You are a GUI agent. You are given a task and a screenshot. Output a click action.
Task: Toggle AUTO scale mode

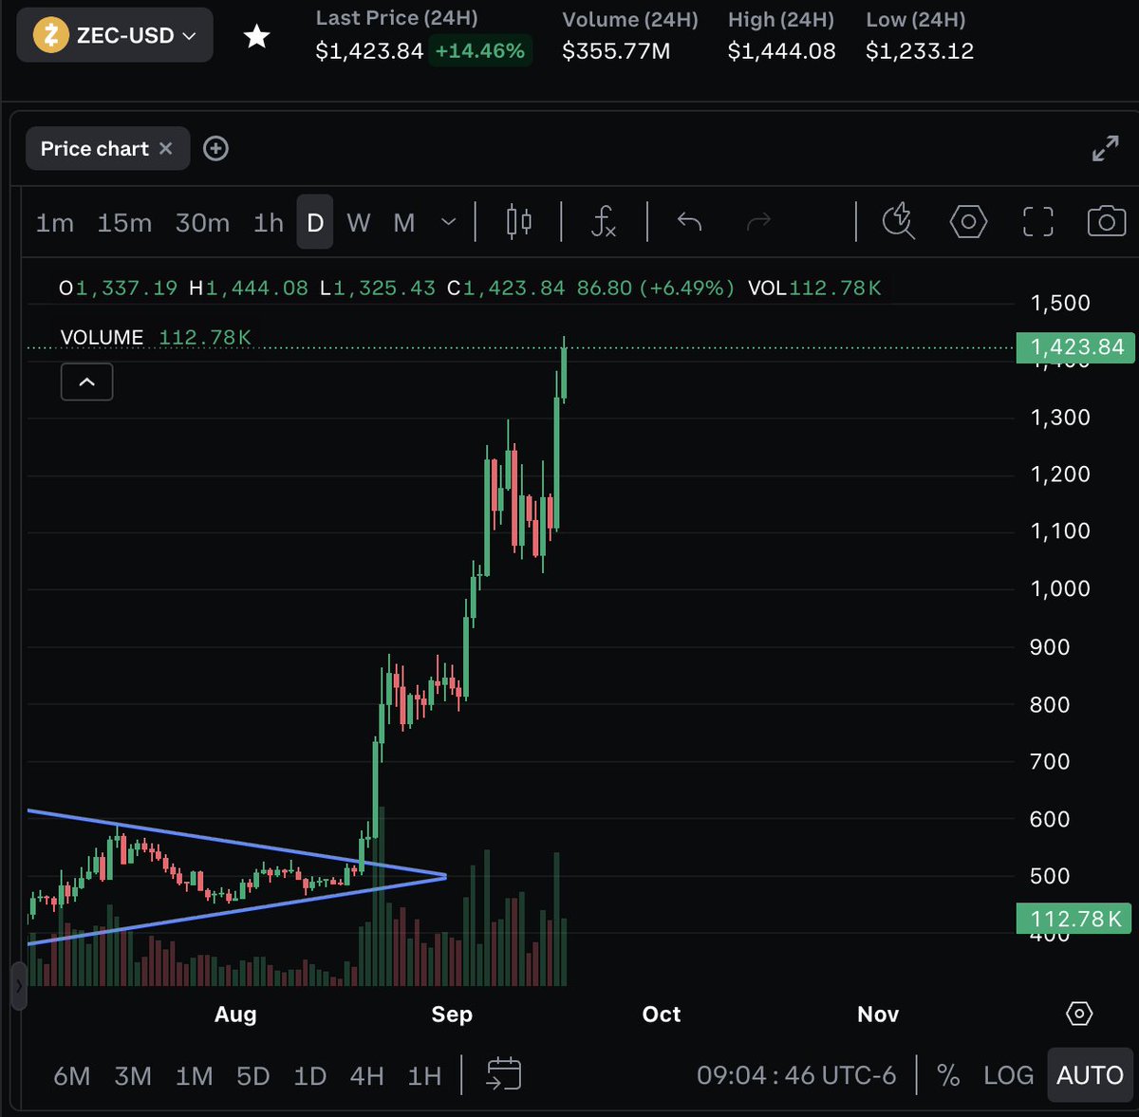click(1090, 1075)
